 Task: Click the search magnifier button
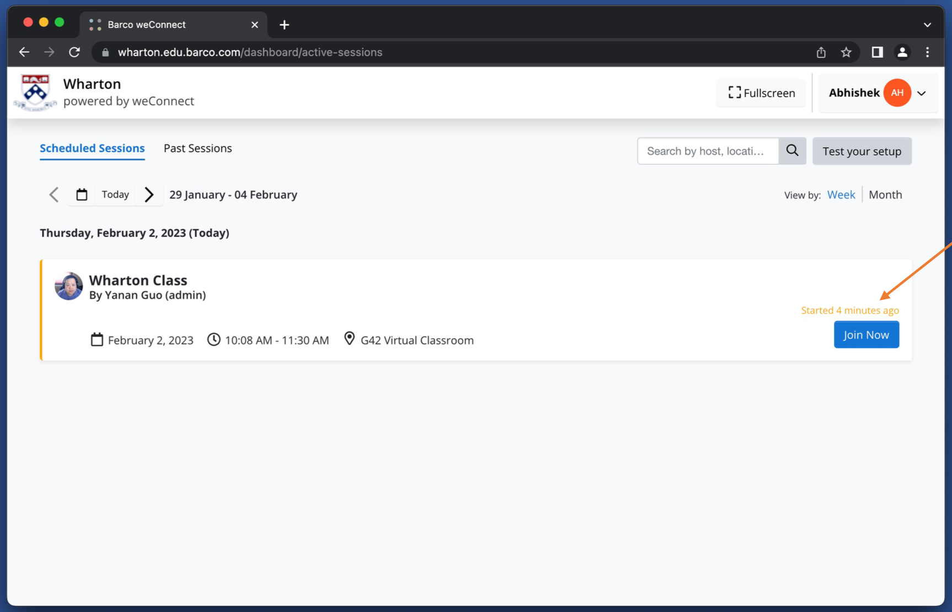tap(793, 151)
